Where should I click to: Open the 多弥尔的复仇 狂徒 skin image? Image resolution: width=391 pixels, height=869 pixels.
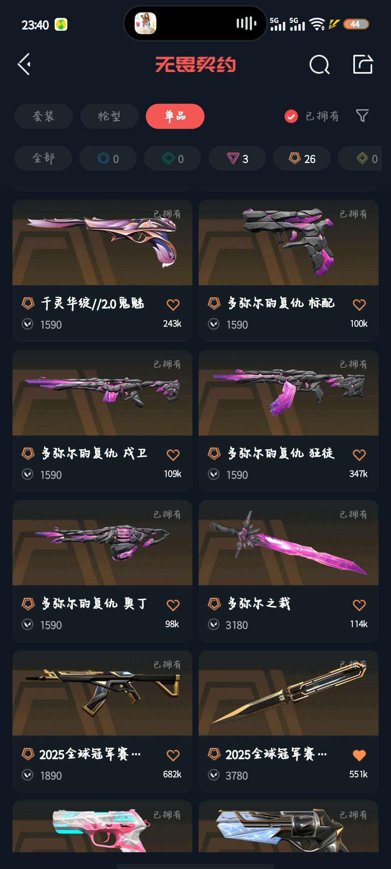point(289,392)
